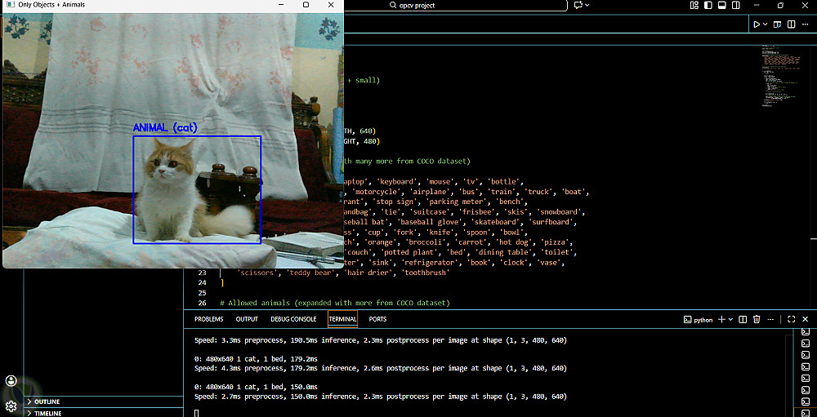Open the changes compare icon in editor toolbar
Image resolution: width=817 pixels, height=417 pixels.
coord(777,24)
